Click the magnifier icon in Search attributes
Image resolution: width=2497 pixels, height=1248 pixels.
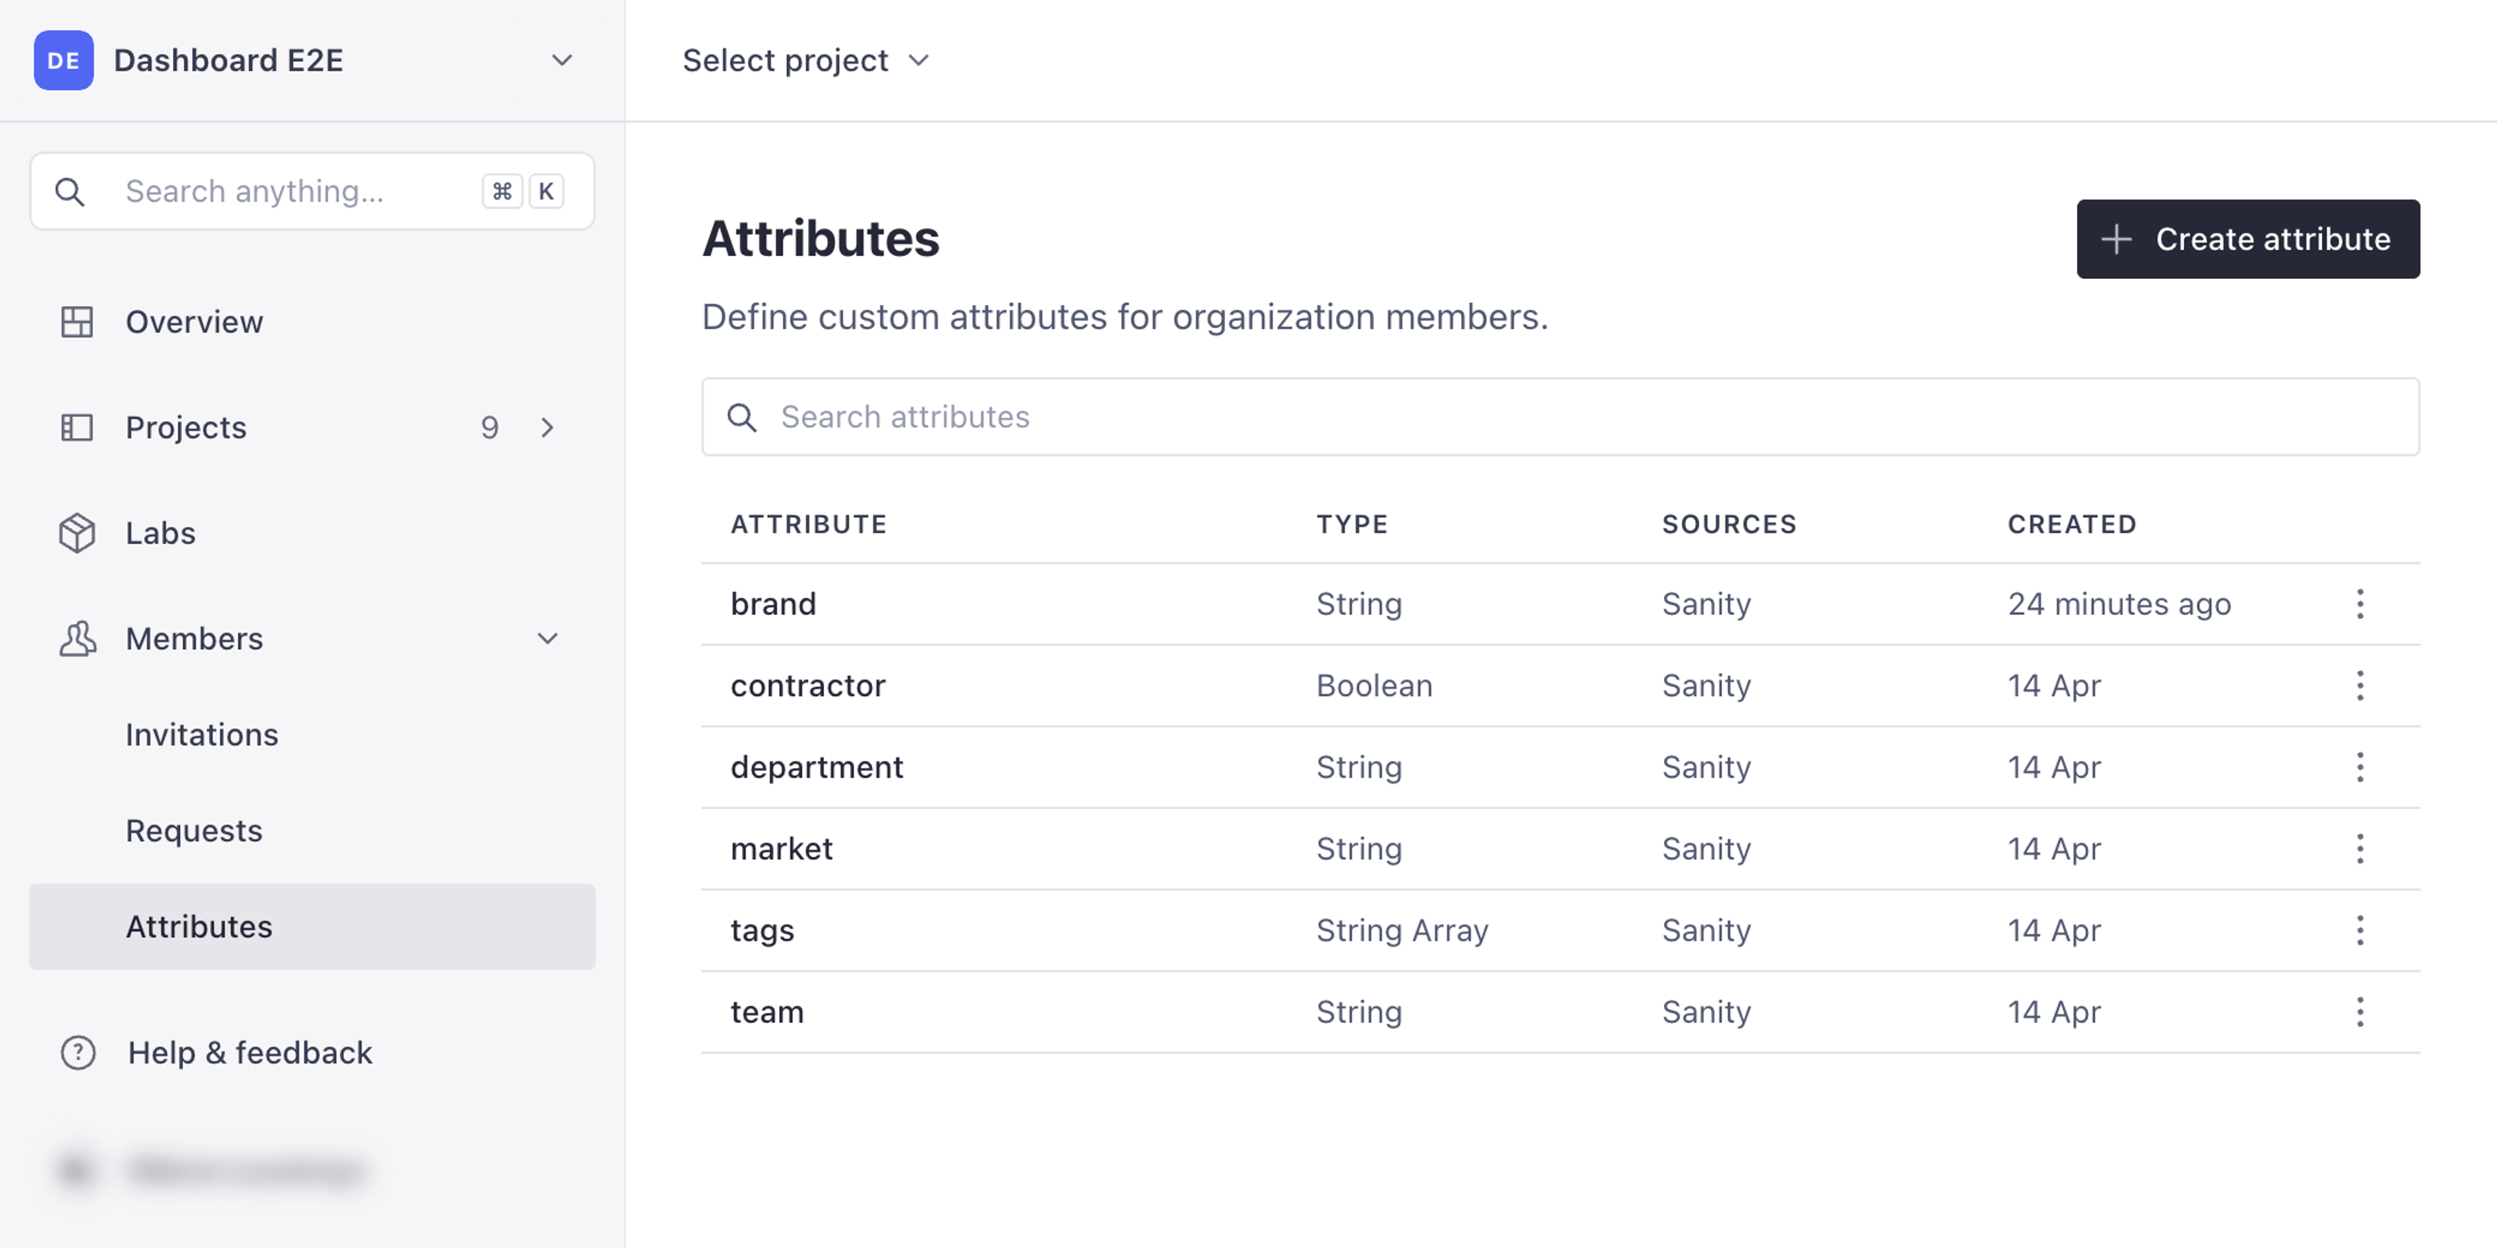pyautogui.click(x=743, y=417)
